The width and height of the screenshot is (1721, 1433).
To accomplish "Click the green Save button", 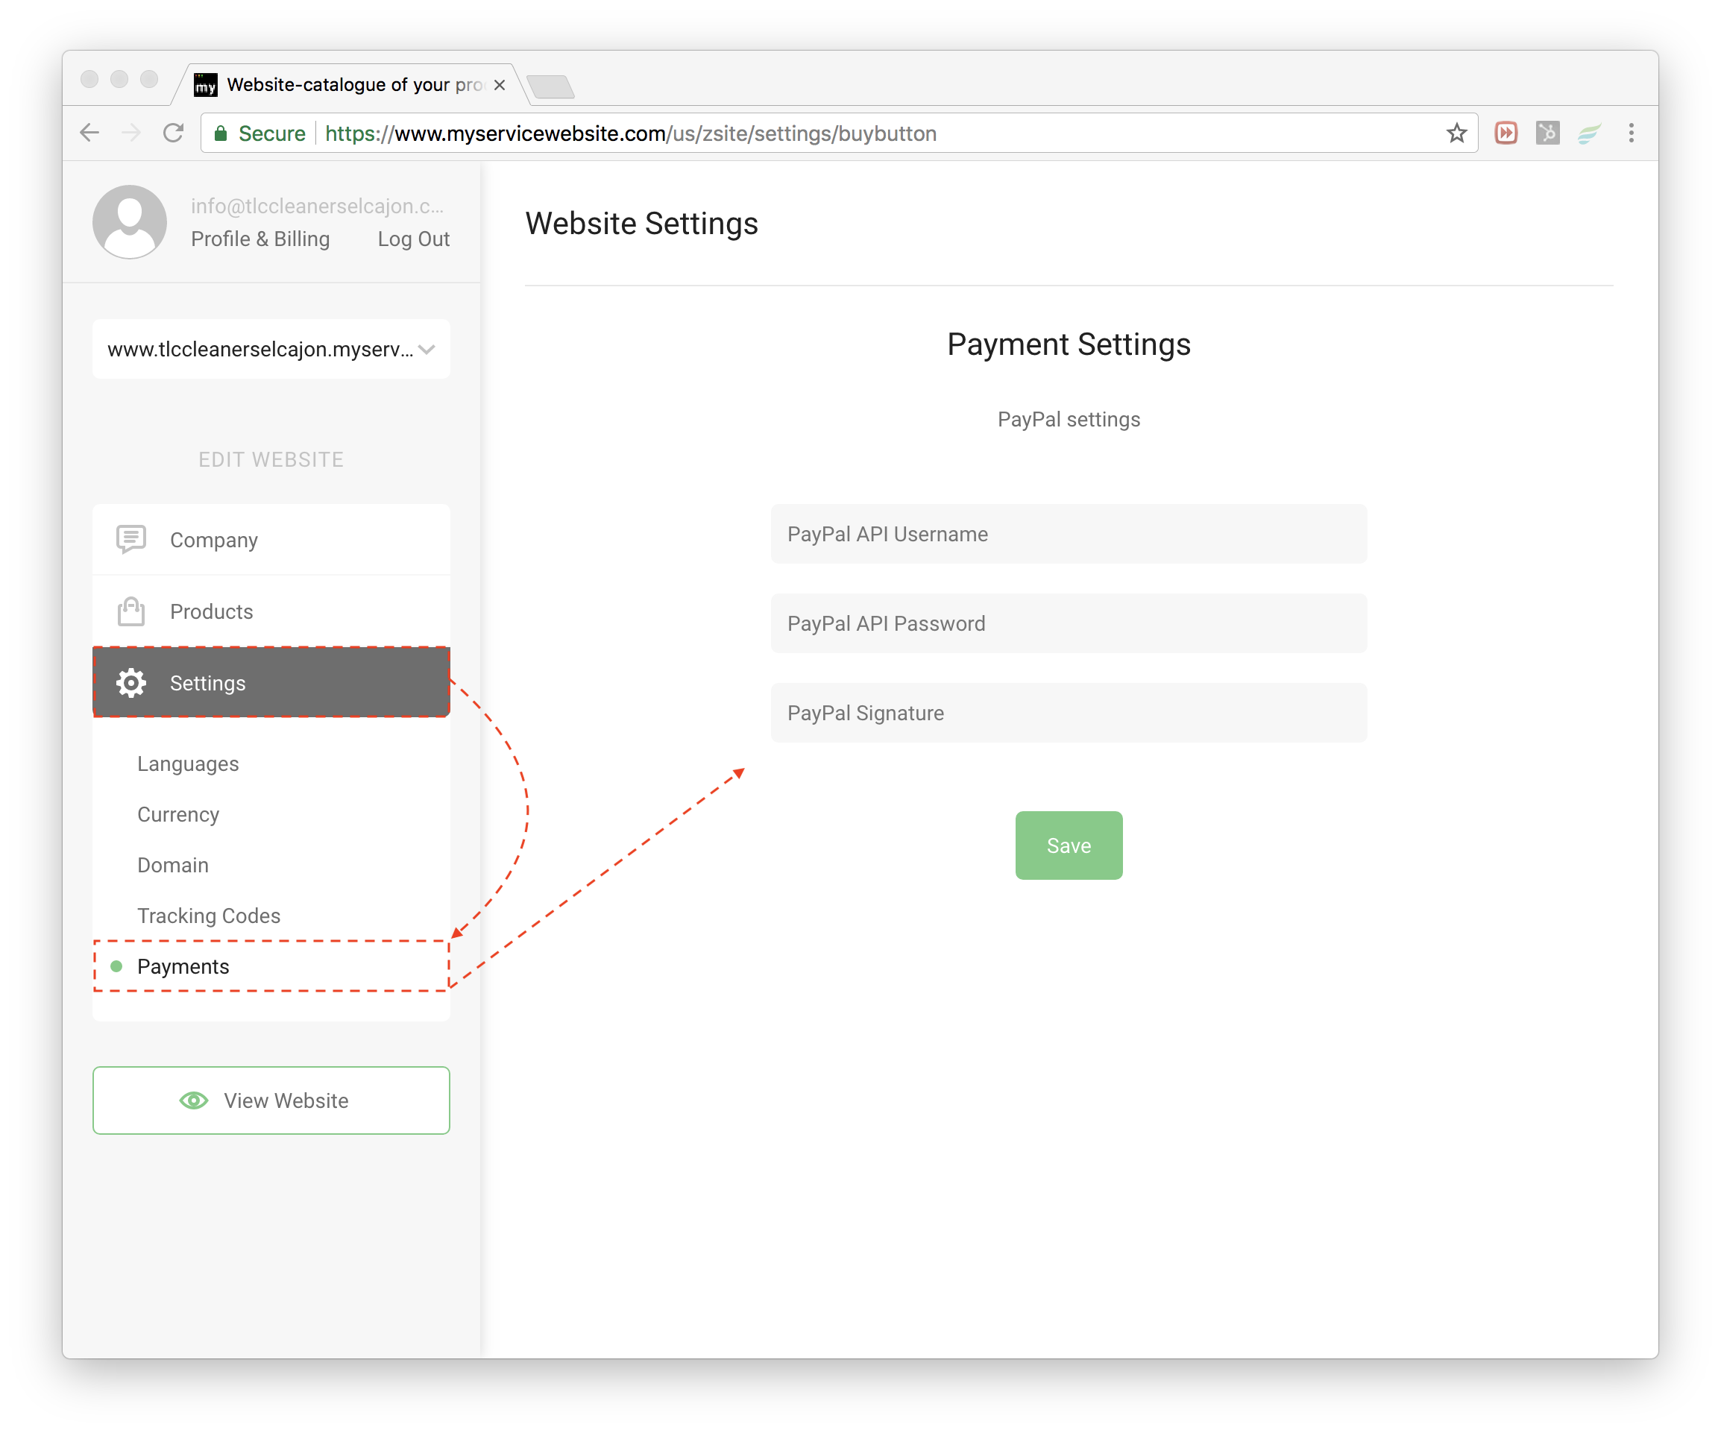I will point(1069,845).
